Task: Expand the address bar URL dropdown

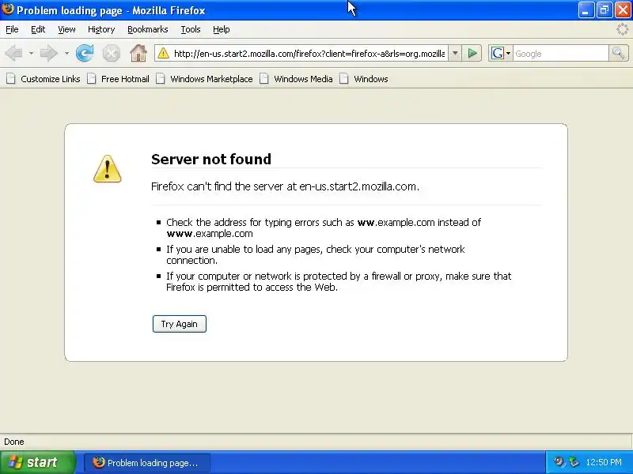Action: pos(455,53)
